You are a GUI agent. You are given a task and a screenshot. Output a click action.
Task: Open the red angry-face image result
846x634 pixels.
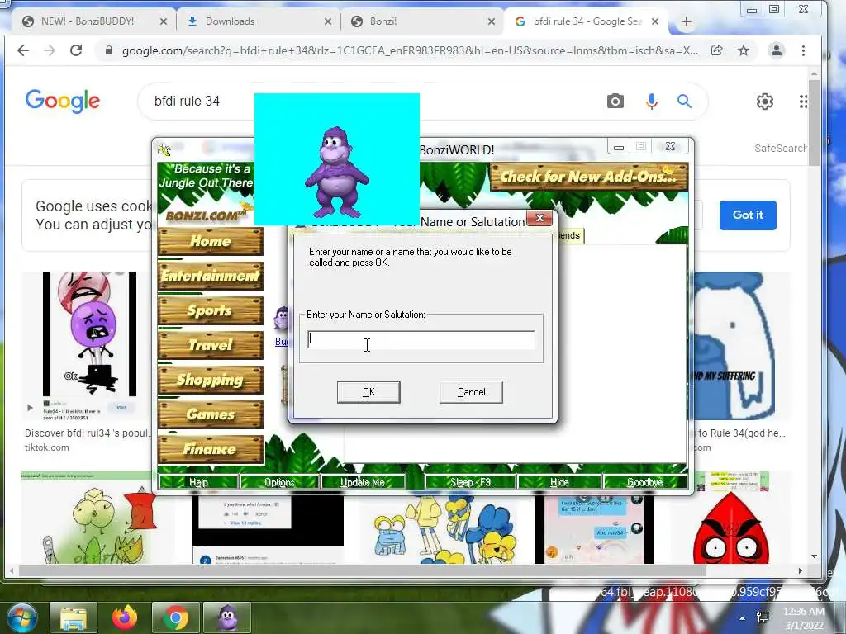[731, 528]
